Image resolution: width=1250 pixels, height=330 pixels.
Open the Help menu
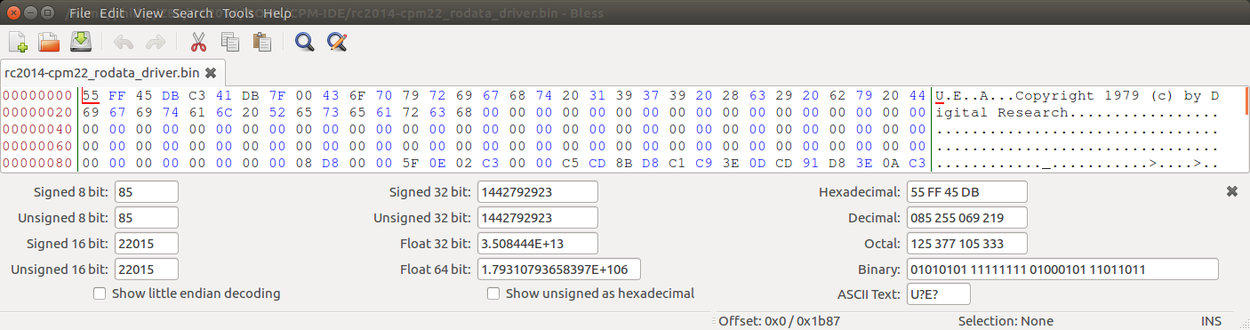pyautogui.click(x=277, y=13)
